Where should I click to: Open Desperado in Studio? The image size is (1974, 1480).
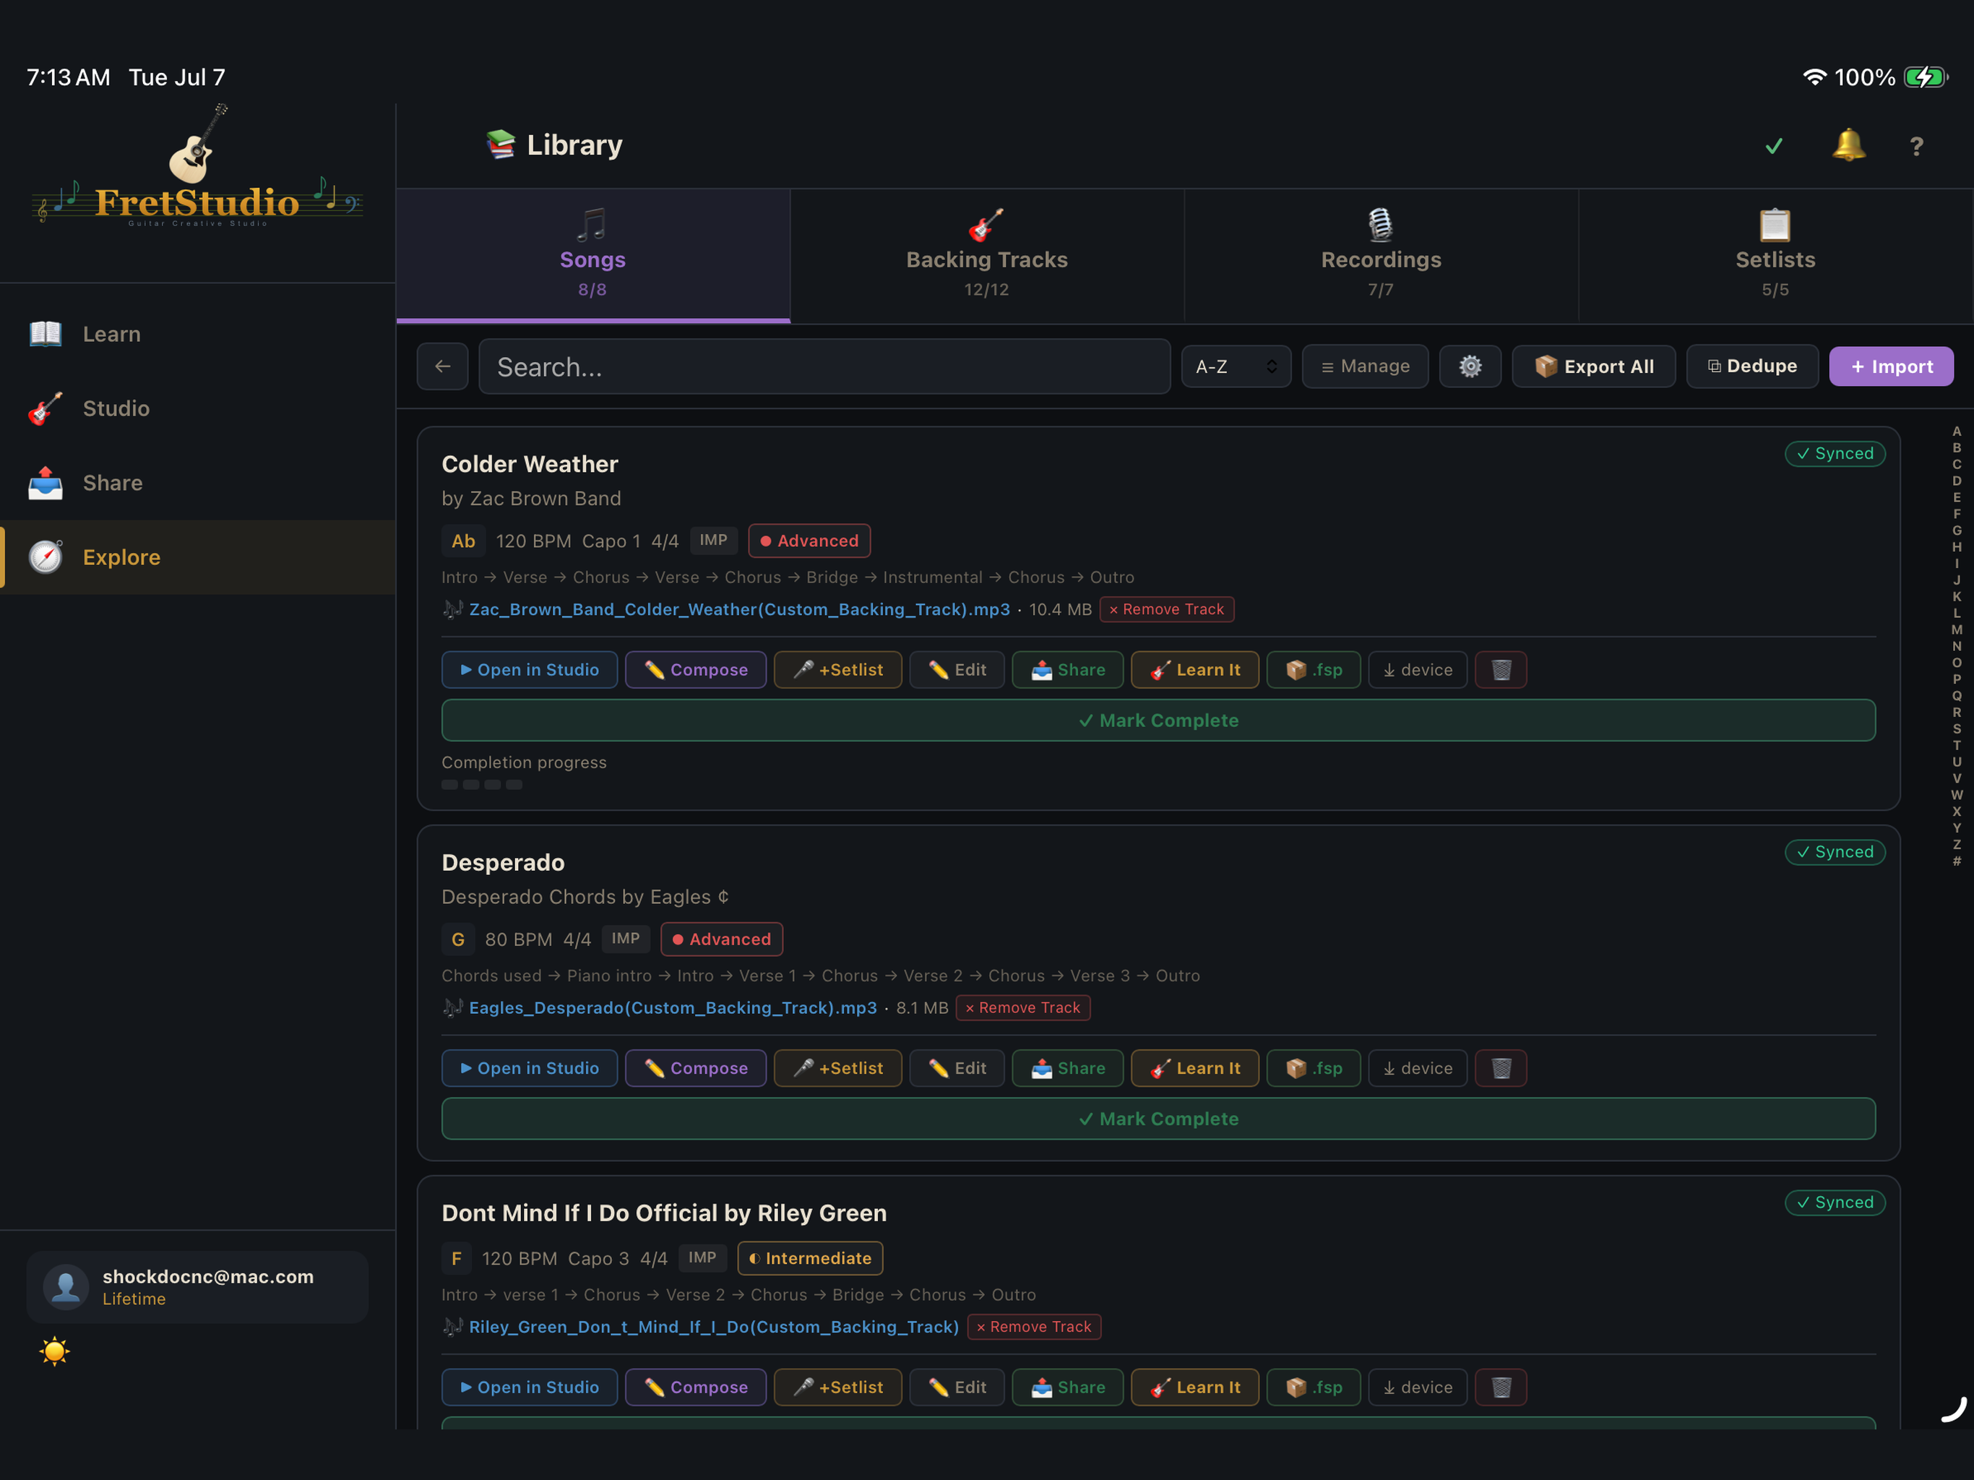[x=529, y=1067]
